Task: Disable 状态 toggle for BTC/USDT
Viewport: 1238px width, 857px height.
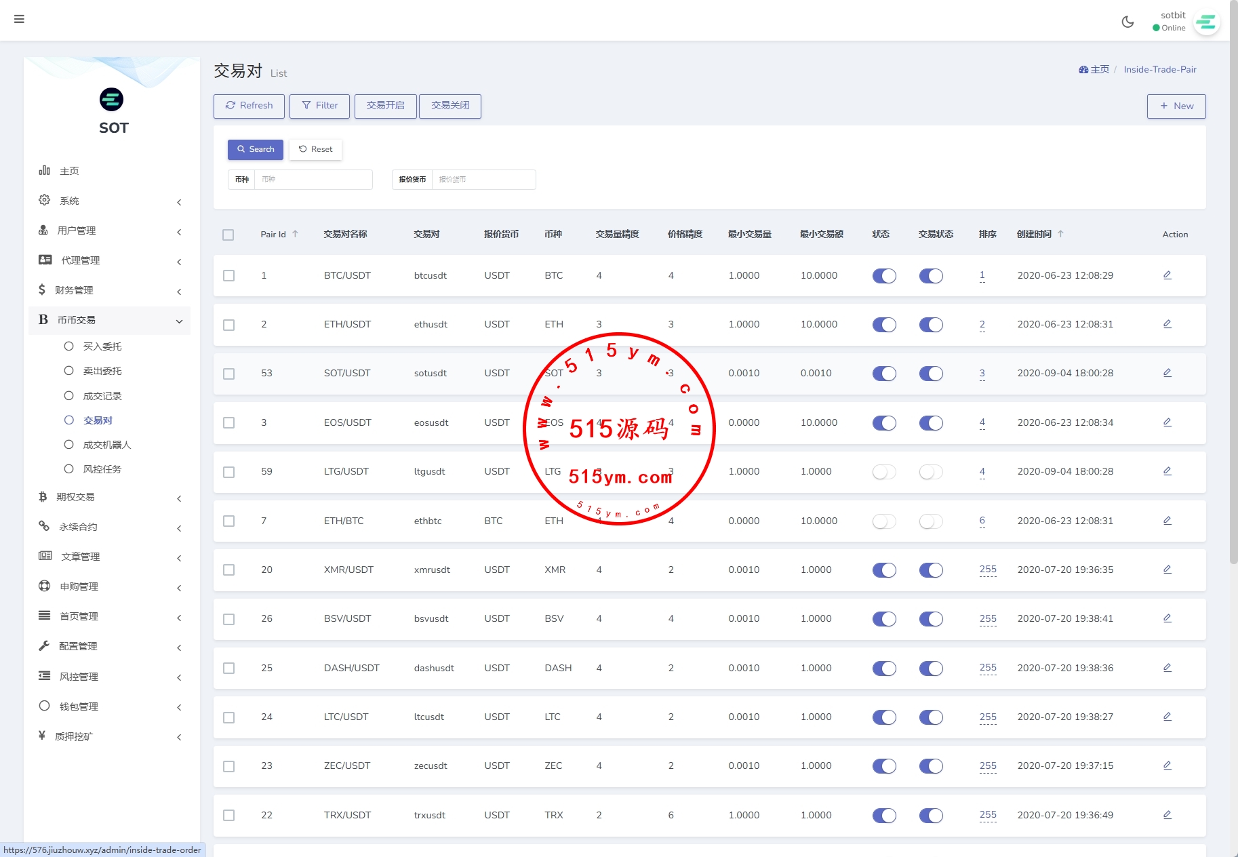Action: tap(883, 276)
